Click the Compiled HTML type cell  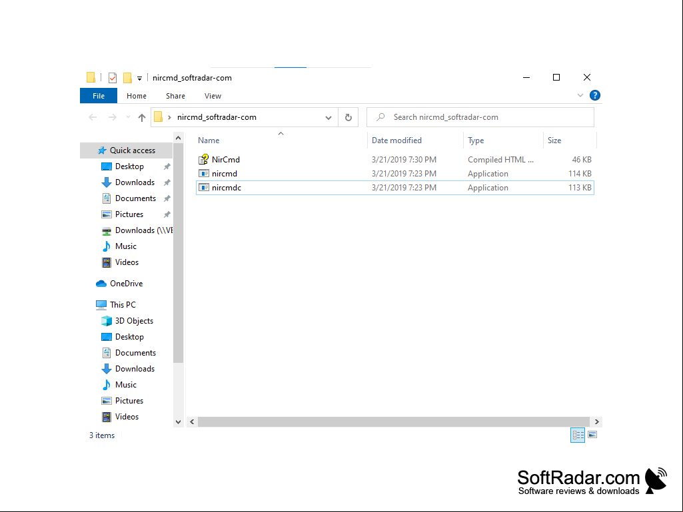[500, 160]
